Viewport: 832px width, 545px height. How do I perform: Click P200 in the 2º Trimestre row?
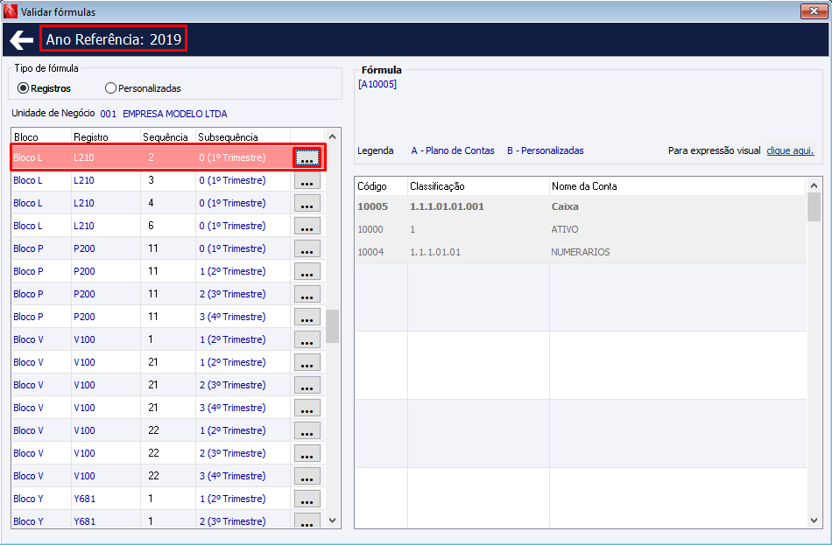pos(84,271)
